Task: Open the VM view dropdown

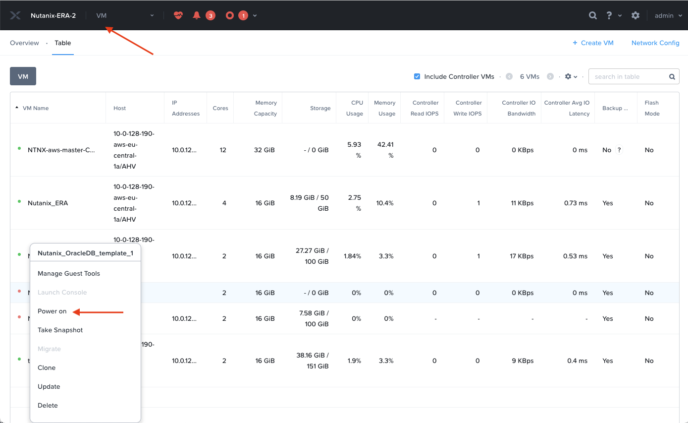Action: [125, 15]
